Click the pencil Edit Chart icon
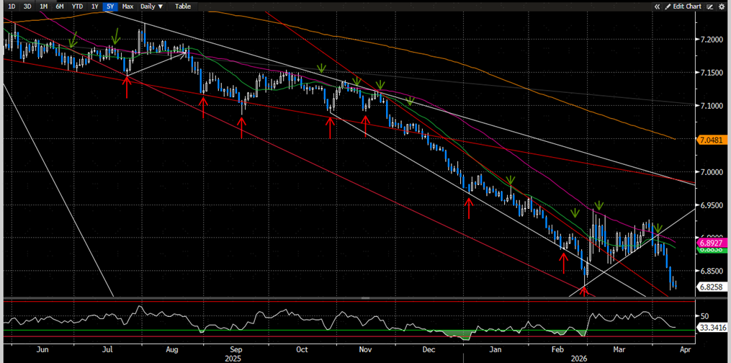The width and height of the screenshot is (731, 363). (668, 6)
